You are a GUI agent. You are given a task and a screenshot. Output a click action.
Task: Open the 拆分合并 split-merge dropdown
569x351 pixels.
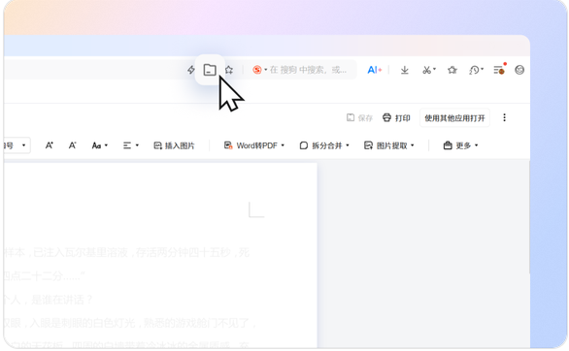coord(324,145)
